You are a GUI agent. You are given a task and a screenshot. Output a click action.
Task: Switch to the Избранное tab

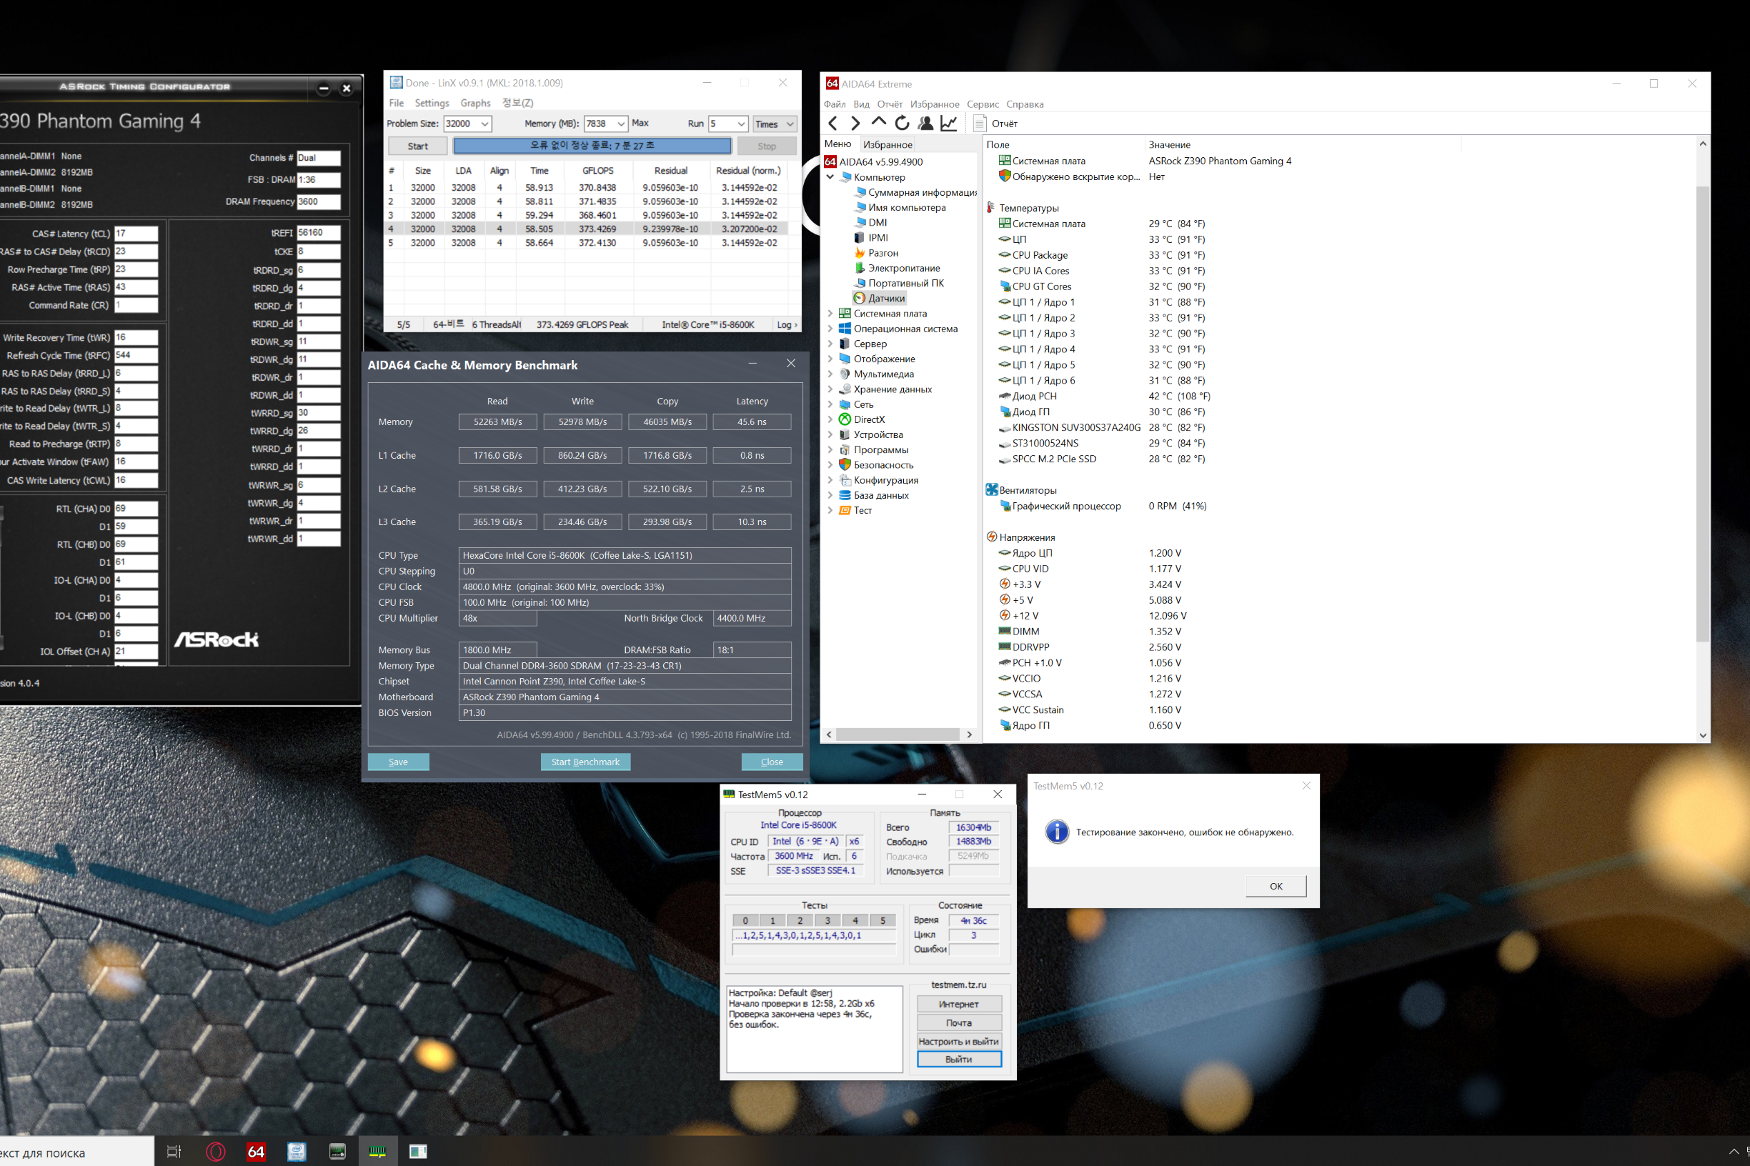(x=888, y=144)
